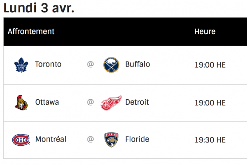Click the Lundi 3 avr. date heading
This screenshot has height=165, width=247.
(39, 7)
